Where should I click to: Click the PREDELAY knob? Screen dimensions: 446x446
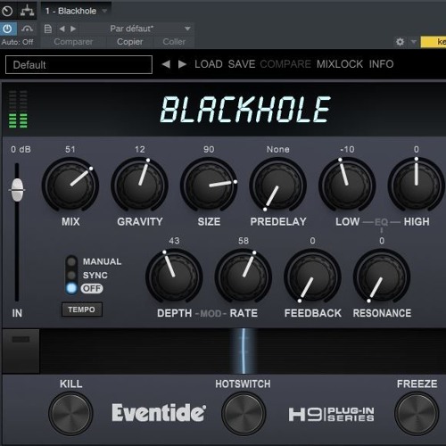click(277, 185)
